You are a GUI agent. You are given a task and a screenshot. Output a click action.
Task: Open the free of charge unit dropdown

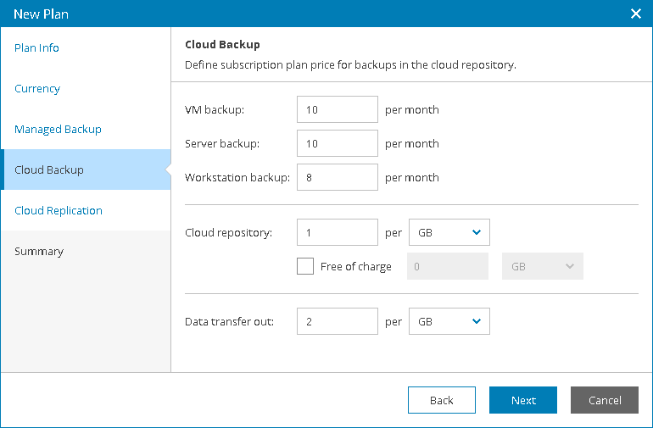[x=543, y=266]
